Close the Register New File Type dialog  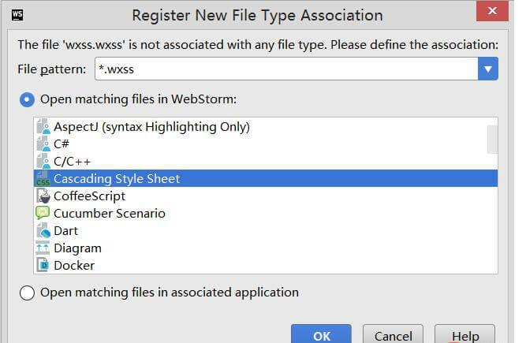(492, 11)
